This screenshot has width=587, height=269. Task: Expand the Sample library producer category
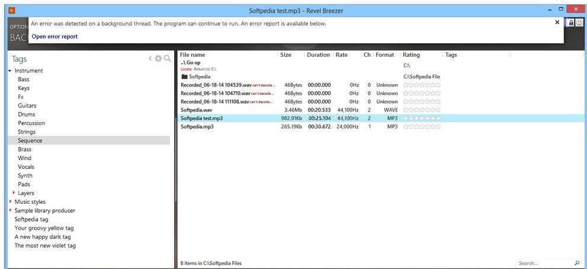[10, 210]
